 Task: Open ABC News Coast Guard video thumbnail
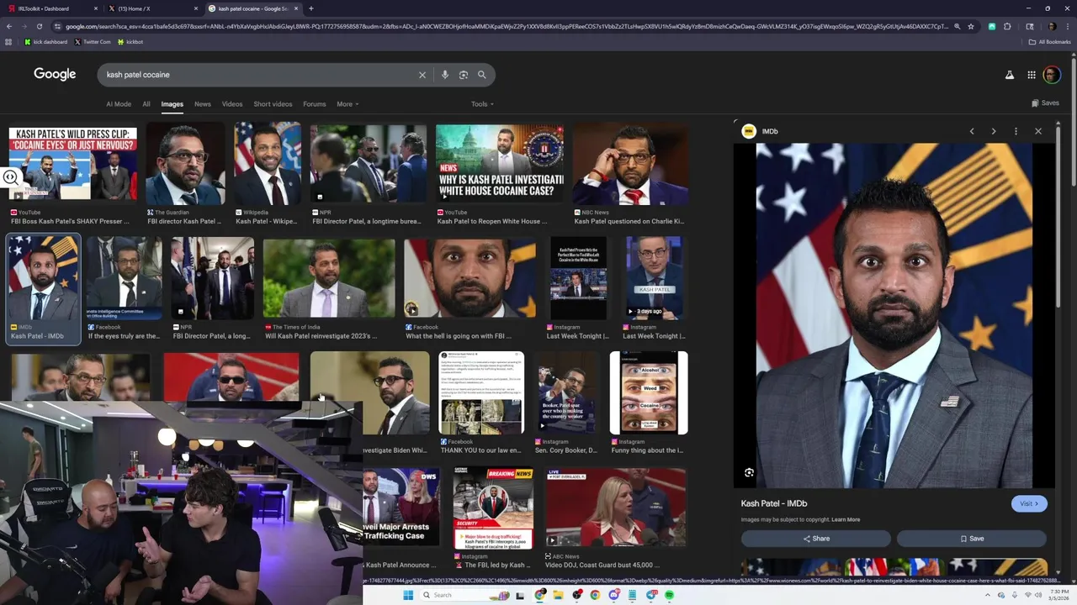pos(616,508)
